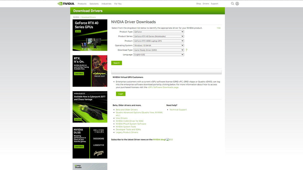Click the green Search button
303x170 pixels.
coord(116,63)
